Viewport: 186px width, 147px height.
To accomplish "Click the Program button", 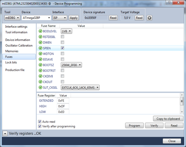I will click(x=134, y=125).
